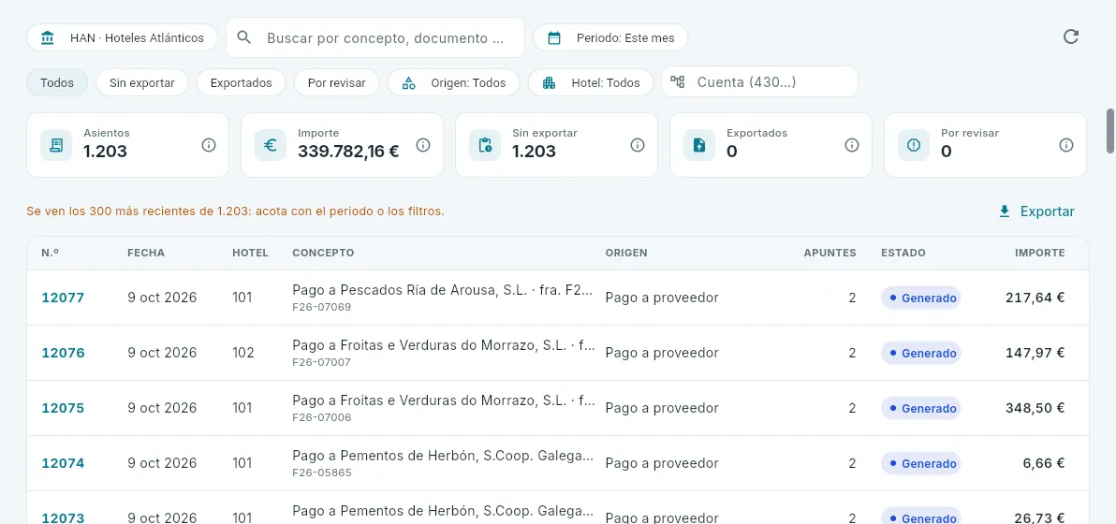
Task: Click the FECHA column header
Action: pos(146,254)
